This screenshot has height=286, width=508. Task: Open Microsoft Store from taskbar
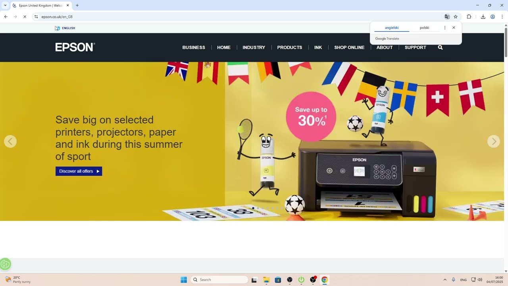278,280
